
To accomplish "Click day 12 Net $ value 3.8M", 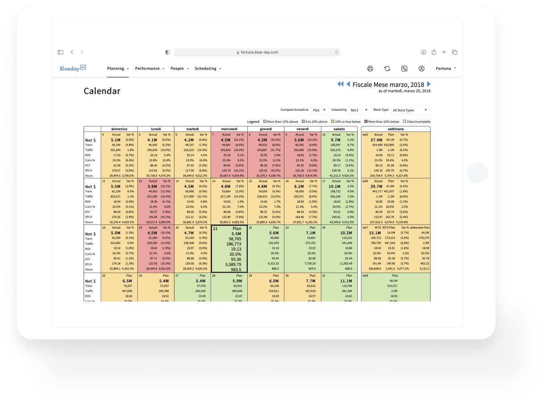I will tap(152, 186).
